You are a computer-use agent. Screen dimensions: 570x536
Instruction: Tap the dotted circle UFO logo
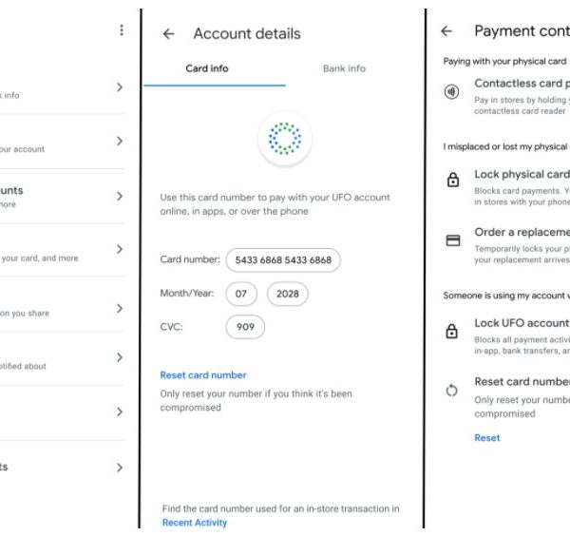283,139
